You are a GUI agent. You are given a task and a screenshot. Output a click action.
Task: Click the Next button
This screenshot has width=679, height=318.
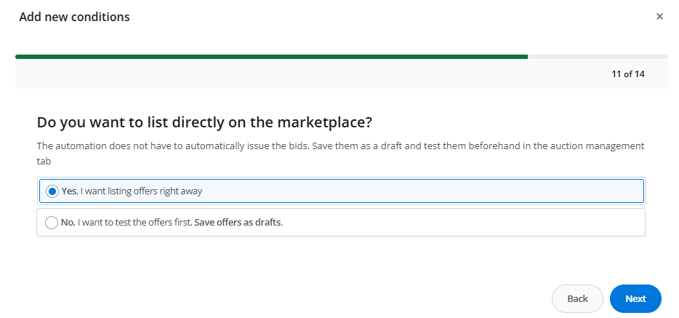pyautogui.click(x=635, y=298)
